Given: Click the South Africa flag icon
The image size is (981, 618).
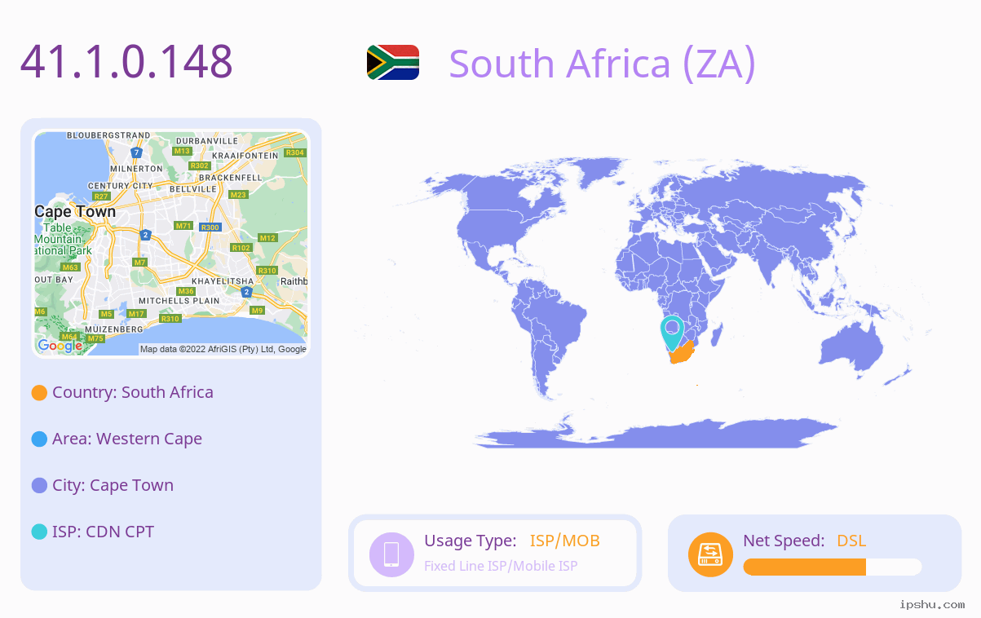Looking at the screenshot, I should click(x=393, y=63).
